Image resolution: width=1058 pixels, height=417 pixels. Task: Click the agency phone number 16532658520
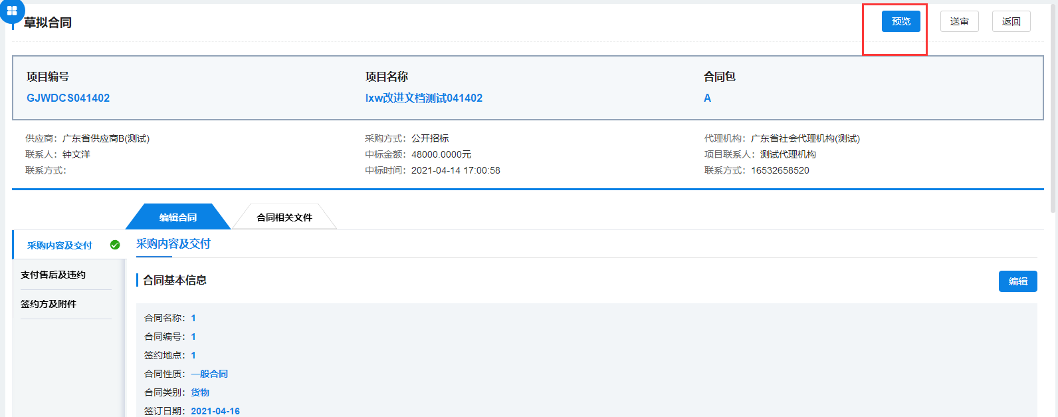pos(780,170)
